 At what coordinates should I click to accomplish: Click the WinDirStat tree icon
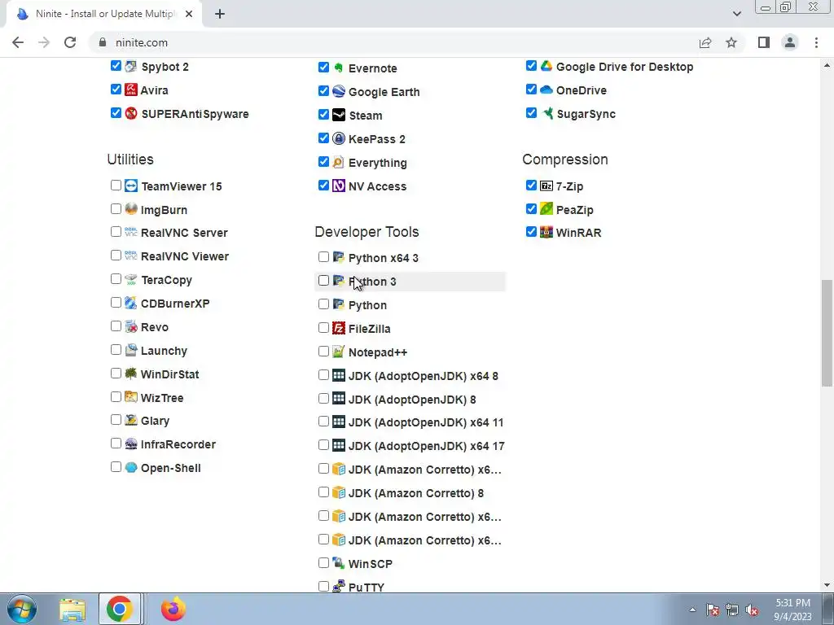pyautogui.click(x=131, y=374)
